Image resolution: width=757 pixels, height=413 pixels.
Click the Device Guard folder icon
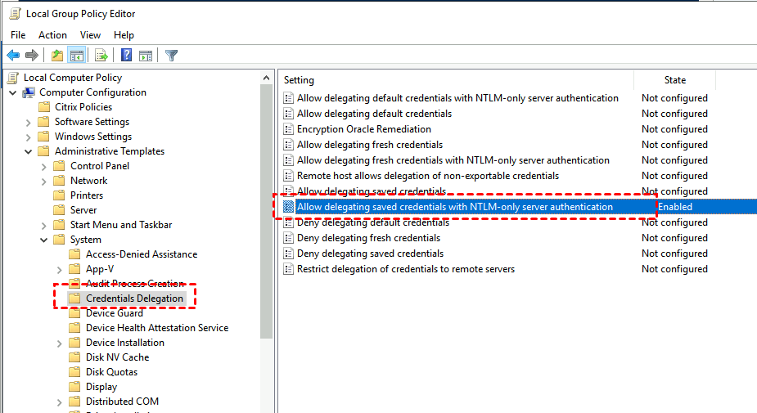click(74, 313)
